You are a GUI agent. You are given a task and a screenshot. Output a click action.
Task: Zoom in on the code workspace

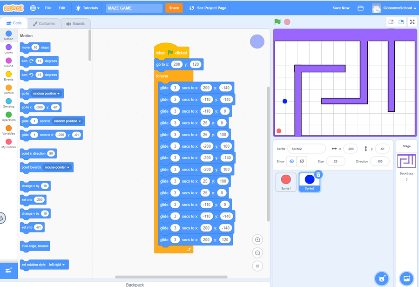pos(257,239)
